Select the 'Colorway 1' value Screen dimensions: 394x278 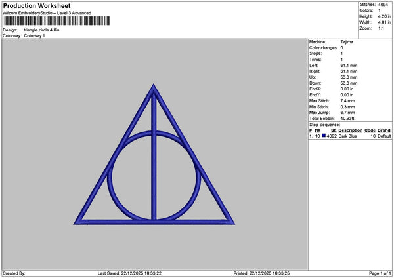pyautogui.click(x=34, y=36)
